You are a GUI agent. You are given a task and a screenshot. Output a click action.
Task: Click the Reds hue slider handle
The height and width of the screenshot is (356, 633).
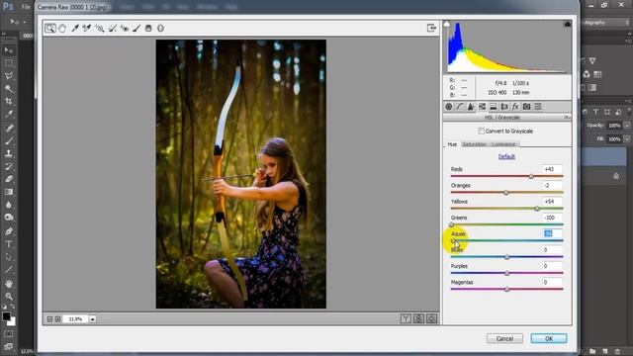coord(531,176)
